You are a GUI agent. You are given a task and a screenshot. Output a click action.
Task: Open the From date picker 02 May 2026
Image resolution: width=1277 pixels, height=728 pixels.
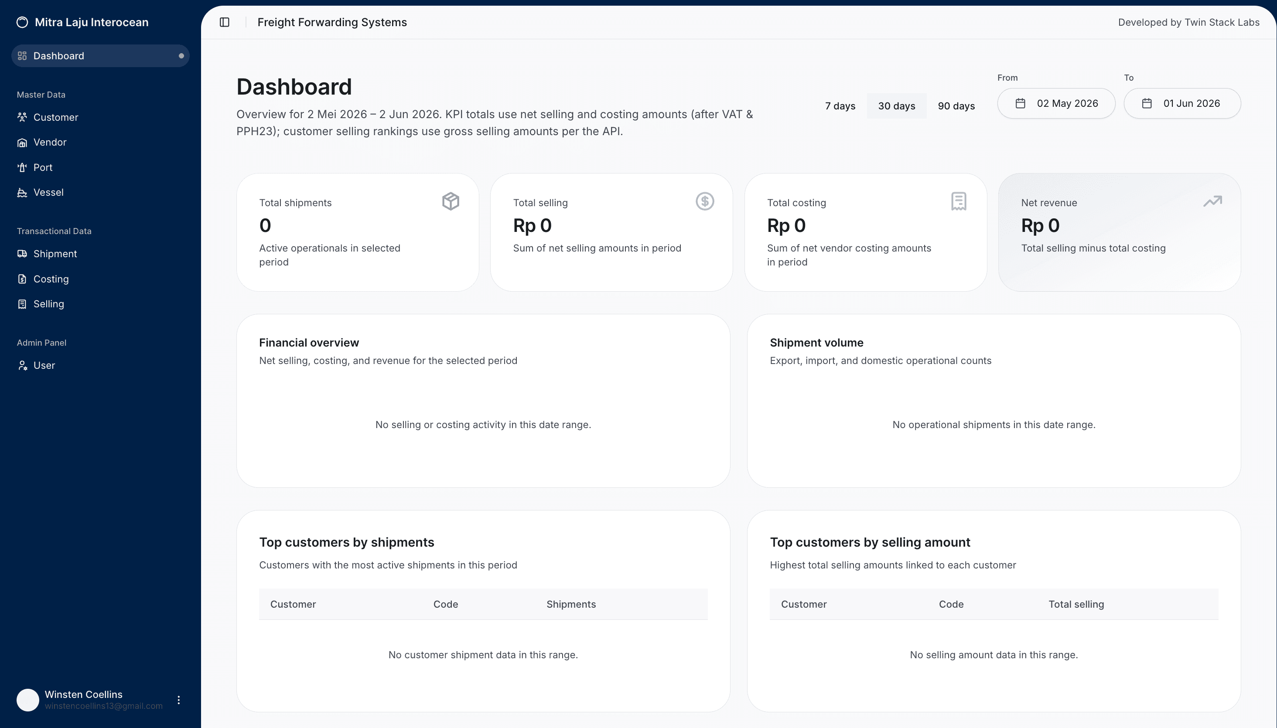(1056, 103)
